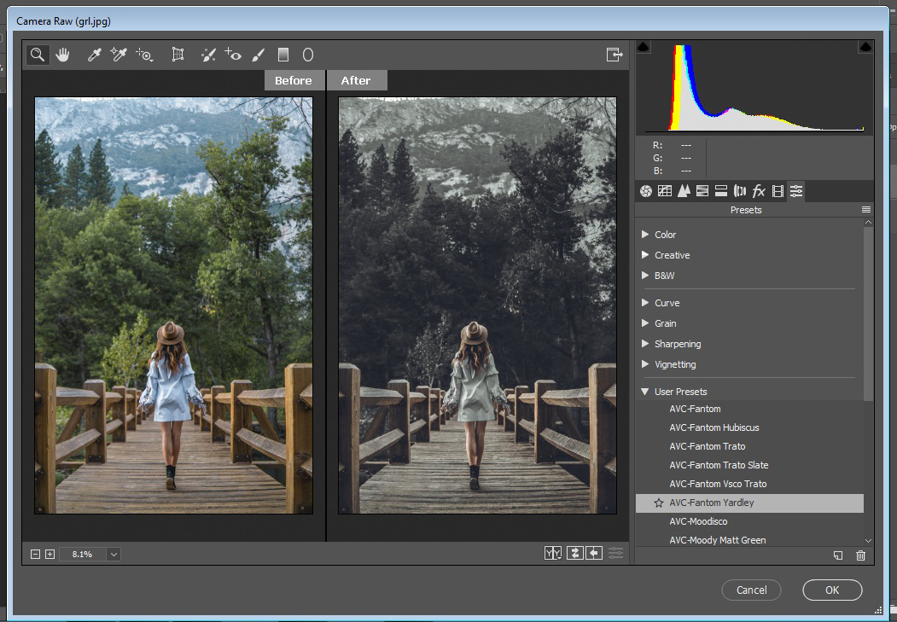The height and width of the screenshot is (622, 897).
Task: Open the Tone Curve panel tab
Action: (x=665, y=191)
